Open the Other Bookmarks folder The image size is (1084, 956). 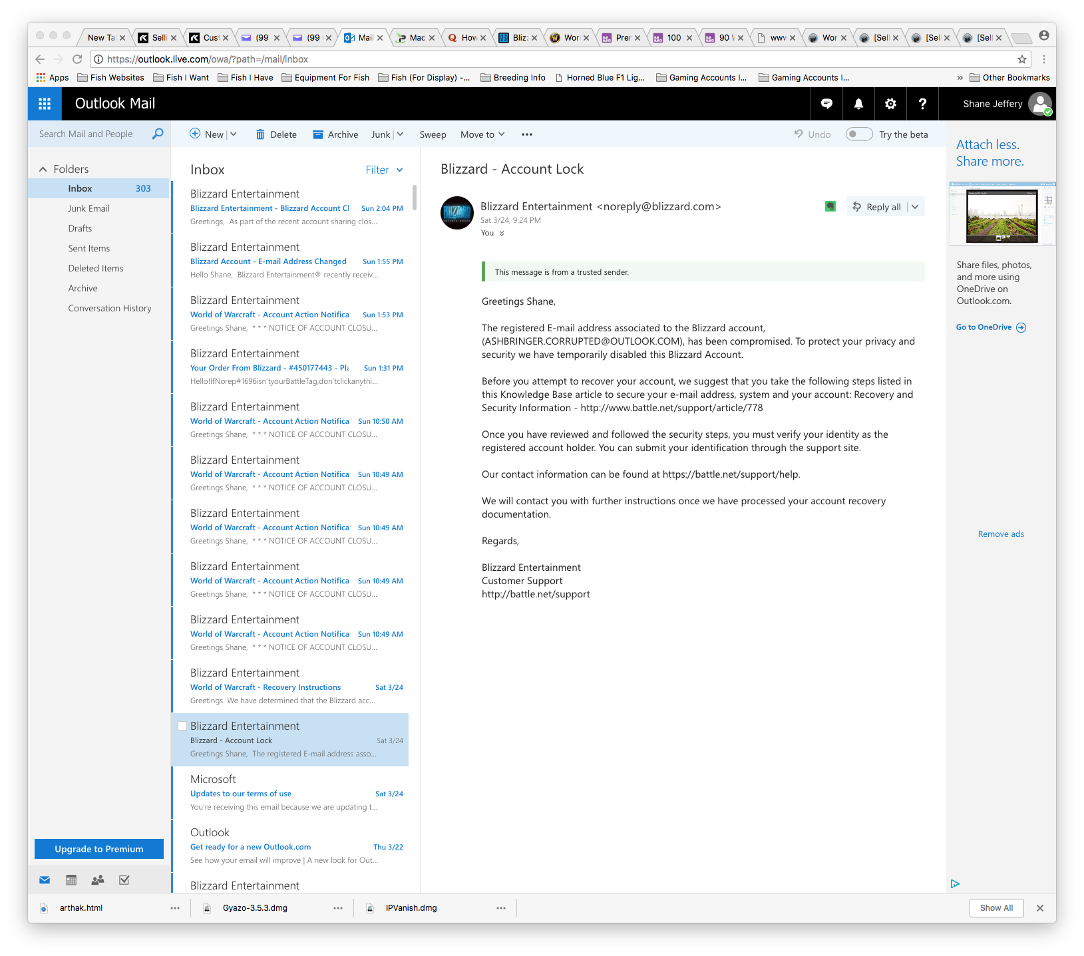1009,78
